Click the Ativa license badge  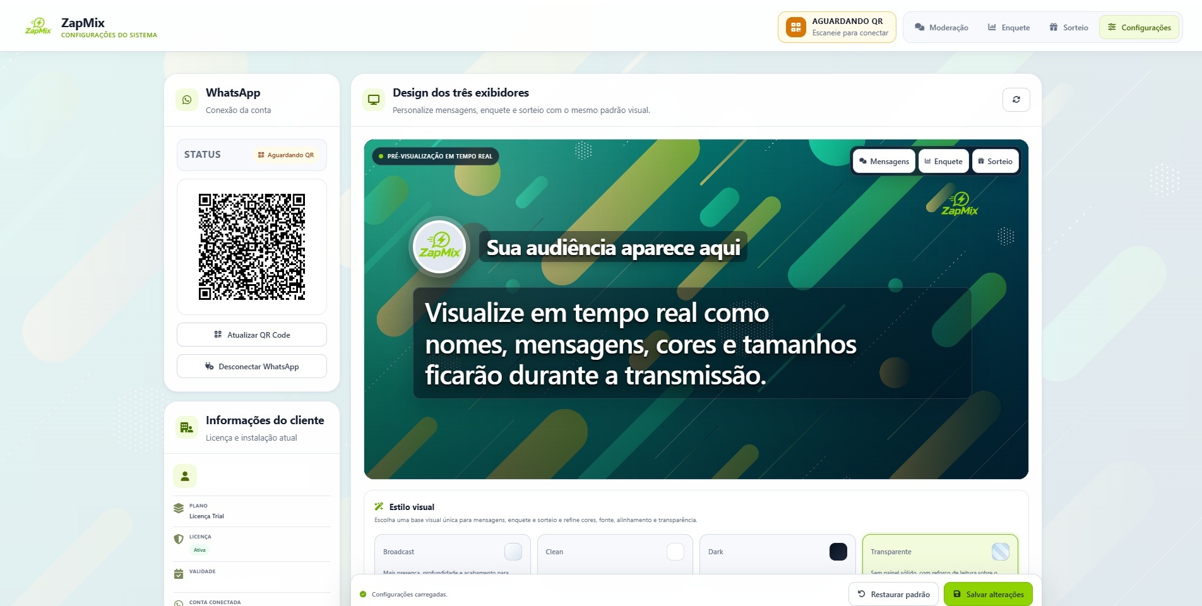pos(199,550)
